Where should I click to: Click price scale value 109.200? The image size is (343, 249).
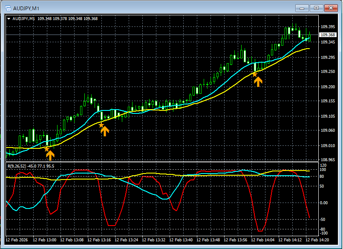click(x=328, y=87)
